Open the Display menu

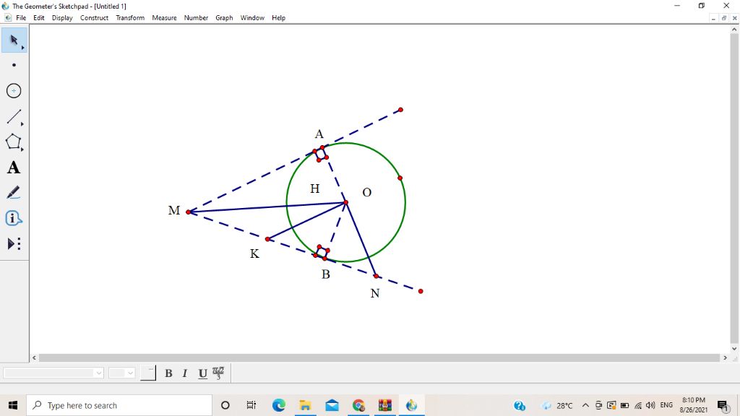tap(62, 18)
